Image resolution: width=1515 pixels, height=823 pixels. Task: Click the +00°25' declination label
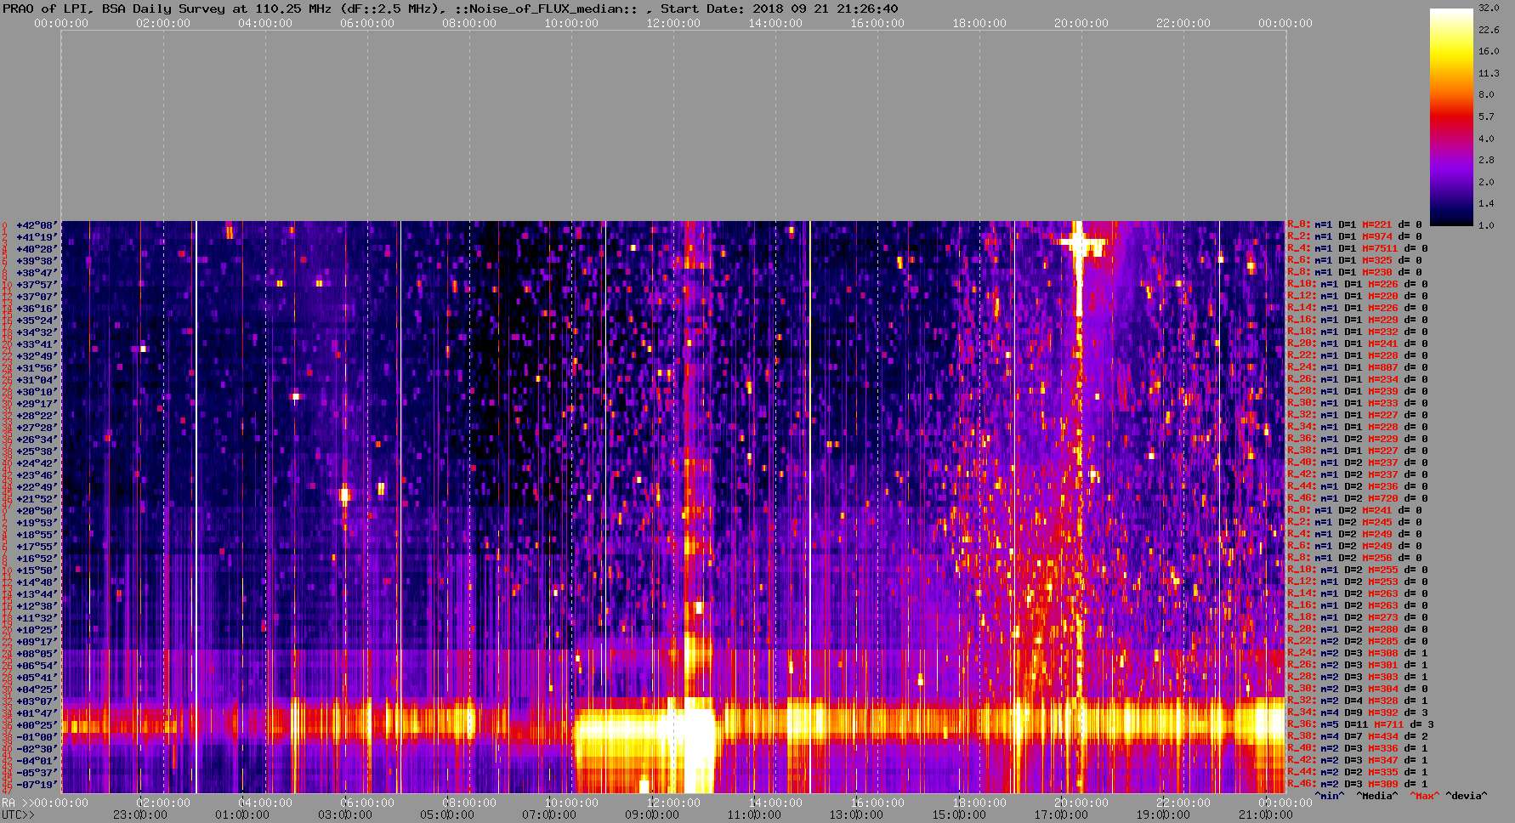coord(37,725)
